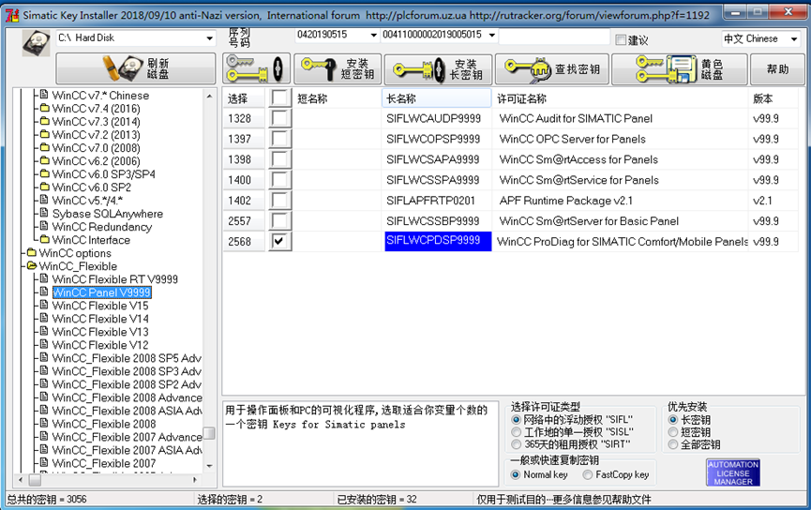This screenshot has width=811, height=510.
Task: Open the C:\ Hard Disk drive dropdown
Action: [x=209, y=38]
